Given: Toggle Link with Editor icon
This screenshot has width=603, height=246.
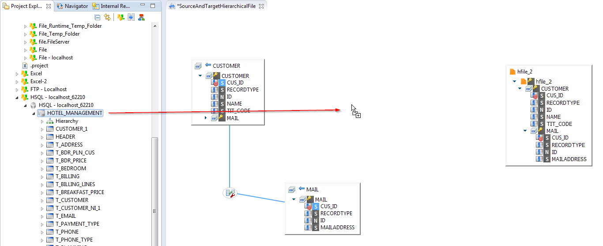Looking at the screenshot, I should point(107,17).
